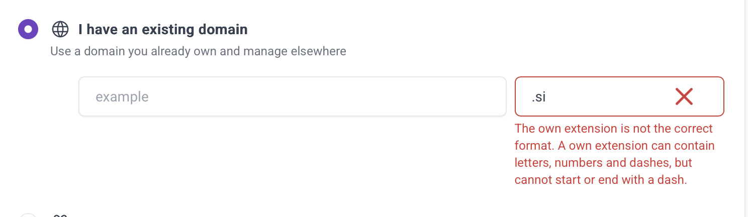Click the red extension format error message
748x217 pixels.
click(614, 154)
